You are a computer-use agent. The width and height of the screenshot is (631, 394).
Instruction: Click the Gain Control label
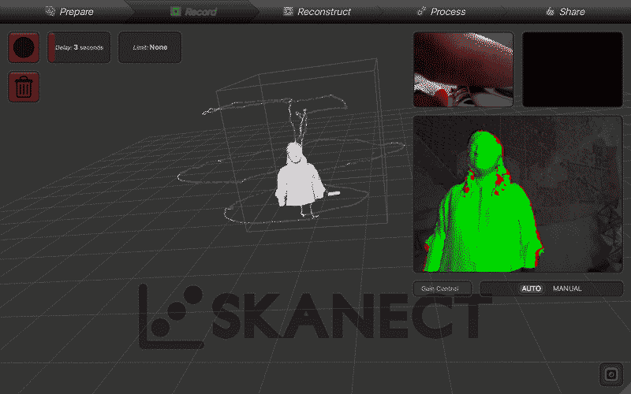point(442,288)
